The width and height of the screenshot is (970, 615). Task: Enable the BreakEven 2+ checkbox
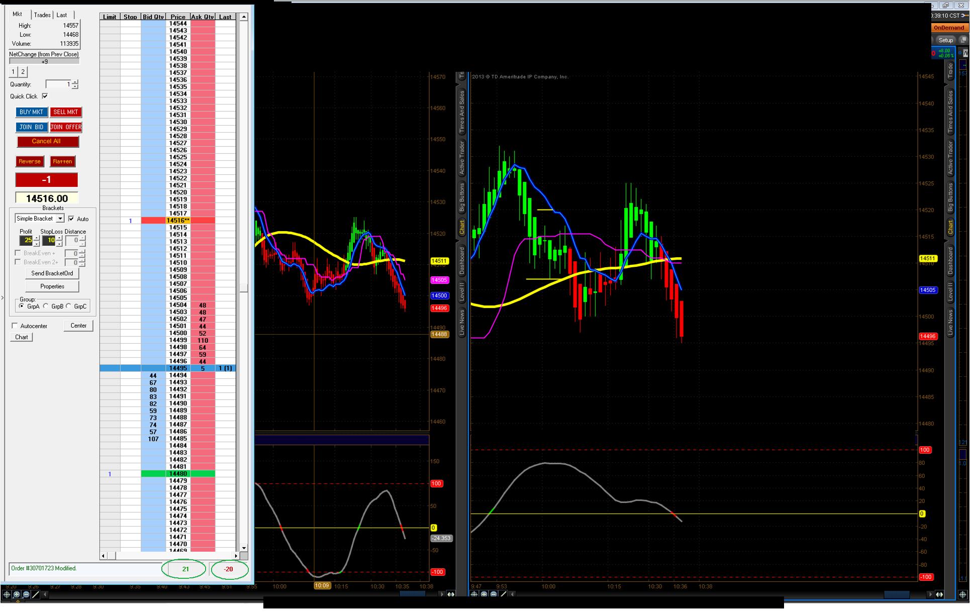click(18, 262)
